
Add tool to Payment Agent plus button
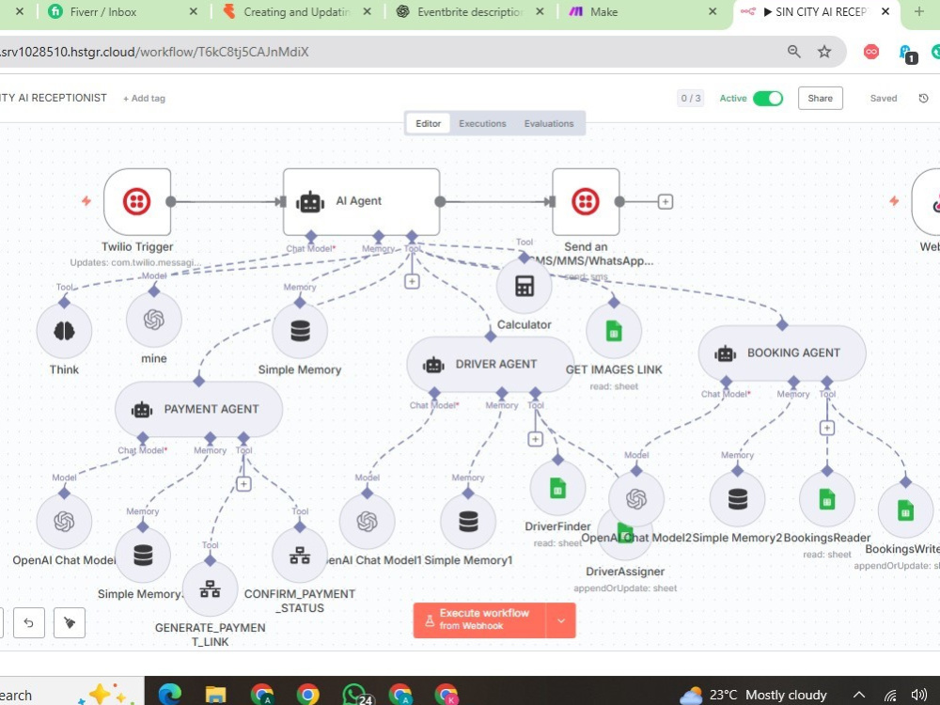point(243,484)
